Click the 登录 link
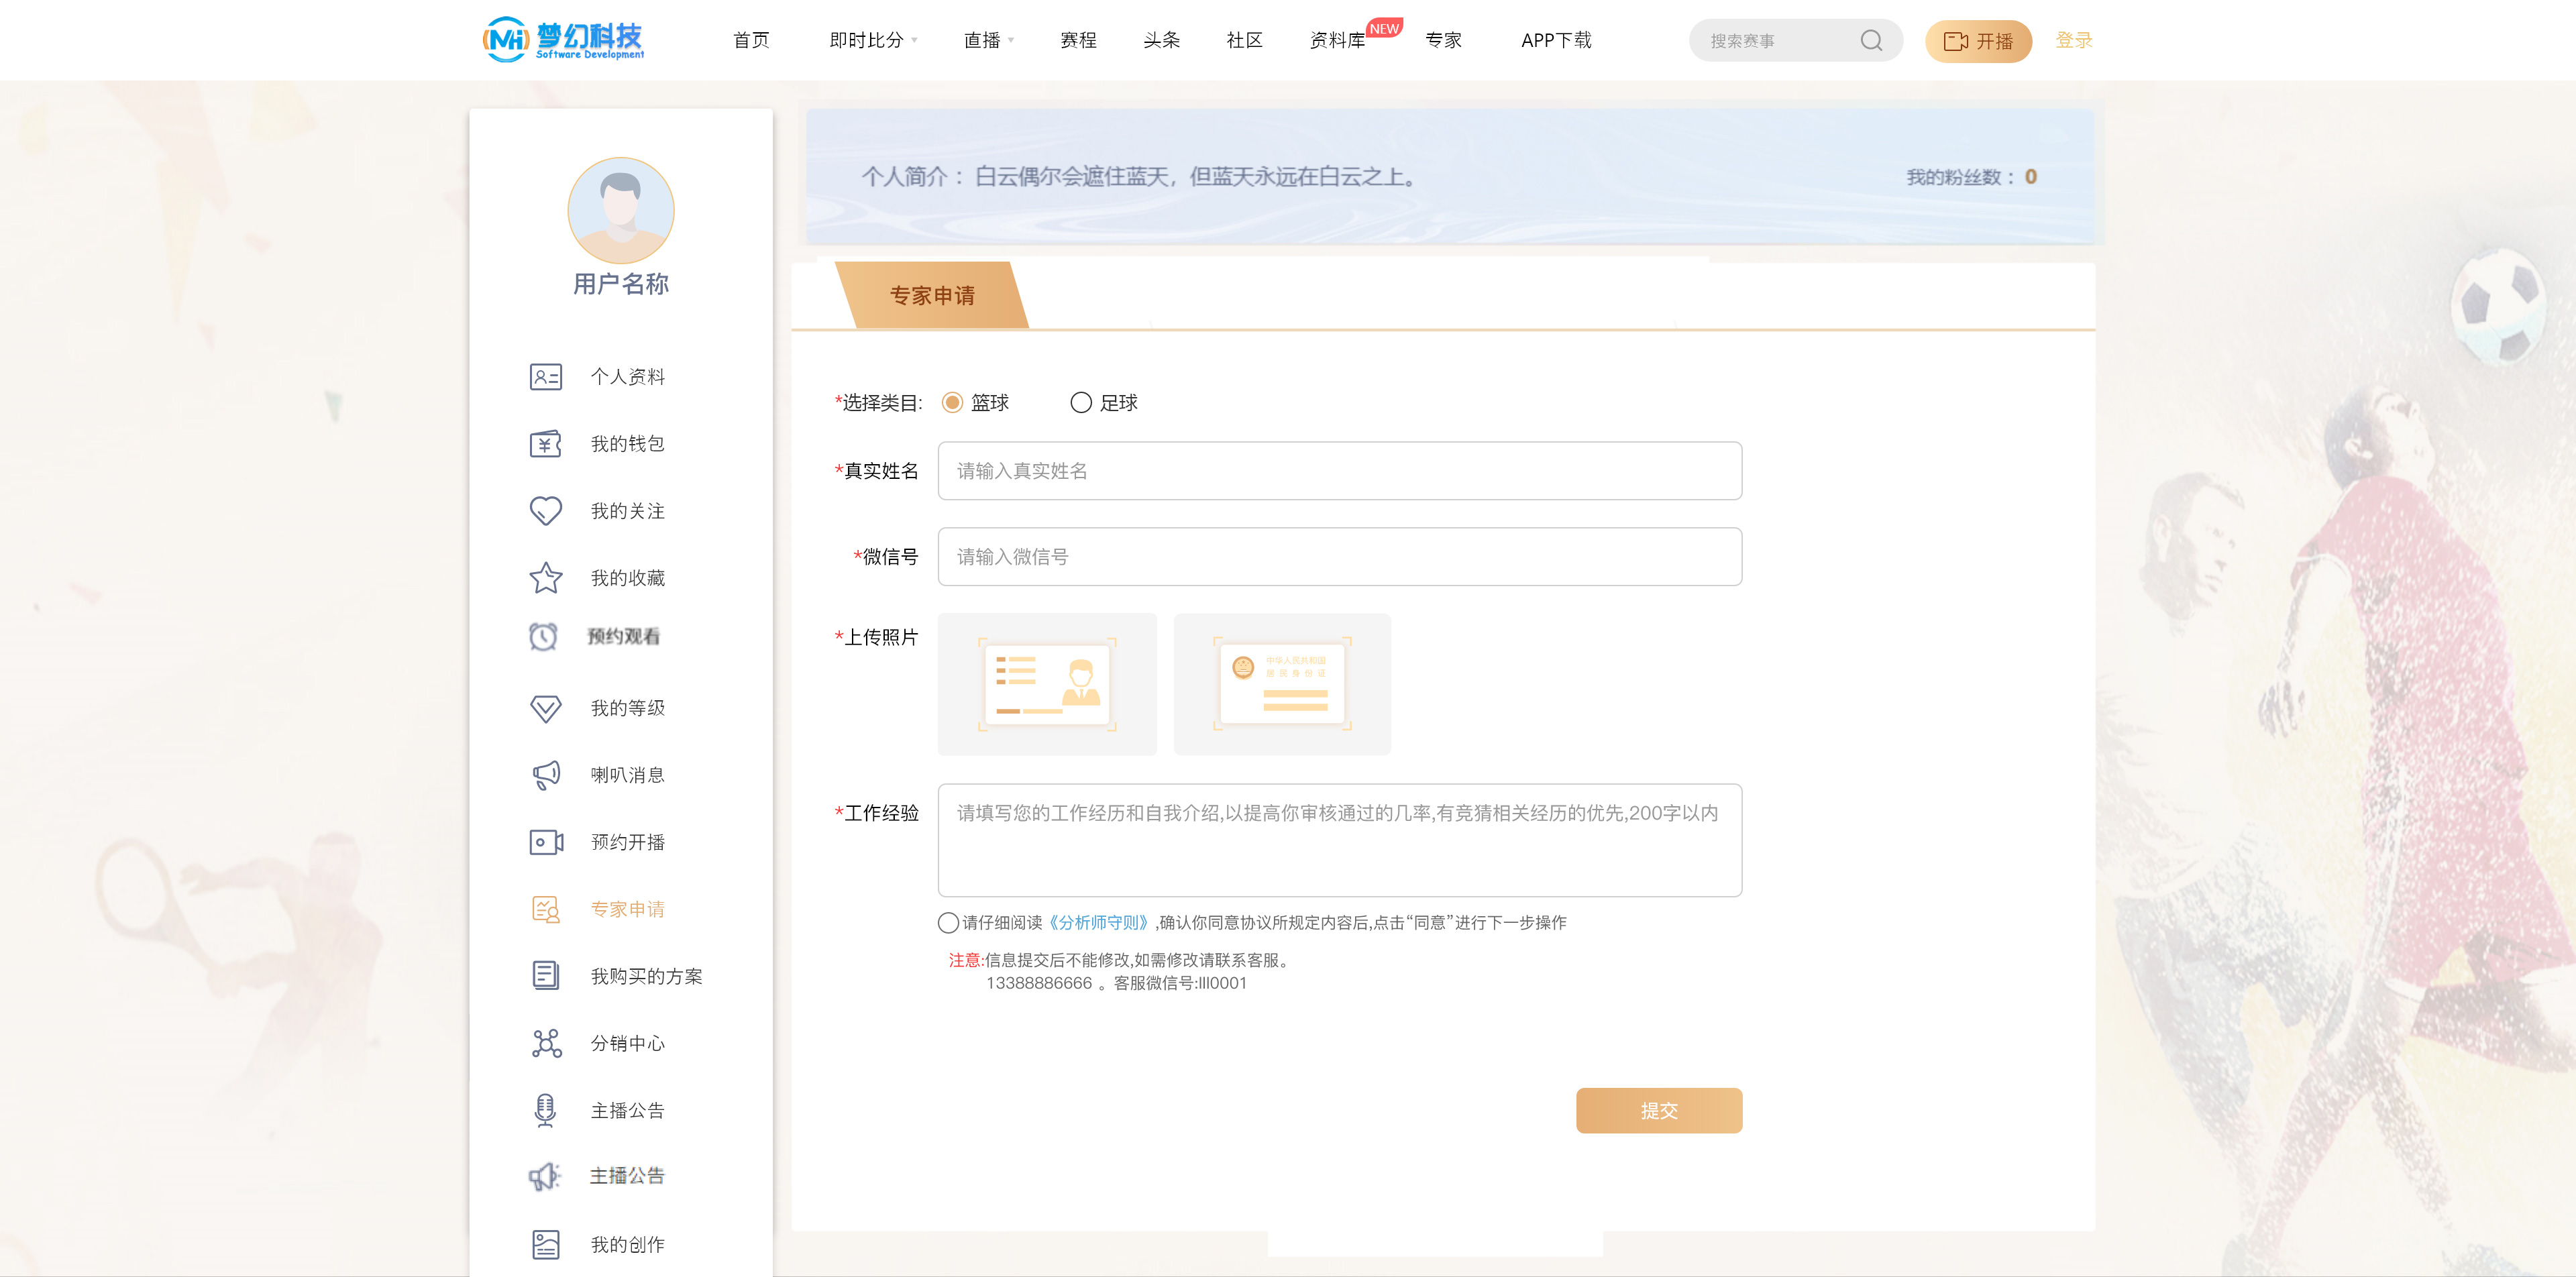The height and width of the screenshot is (1277, 2576). click(2073, 40)
